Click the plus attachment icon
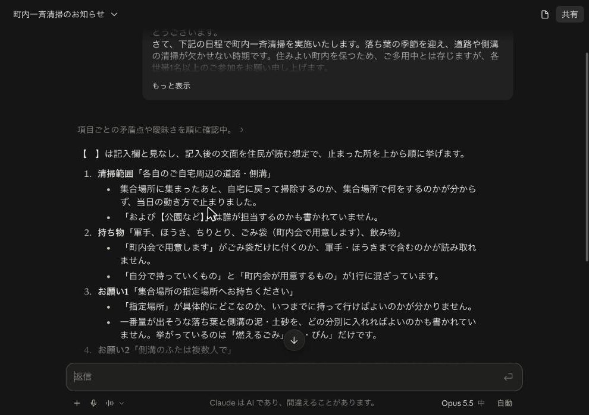Viewport: 589px width, 415px height. point(77,403)
